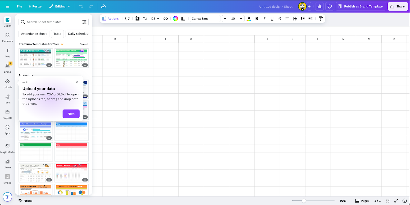Open the comments speech bubble
This screenshot has height=205, width=410.
330,6
